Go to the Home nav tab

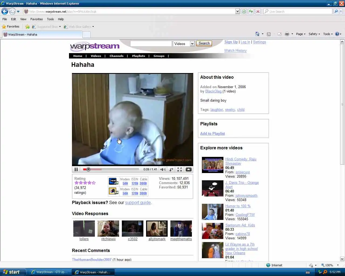click(78, 56)
